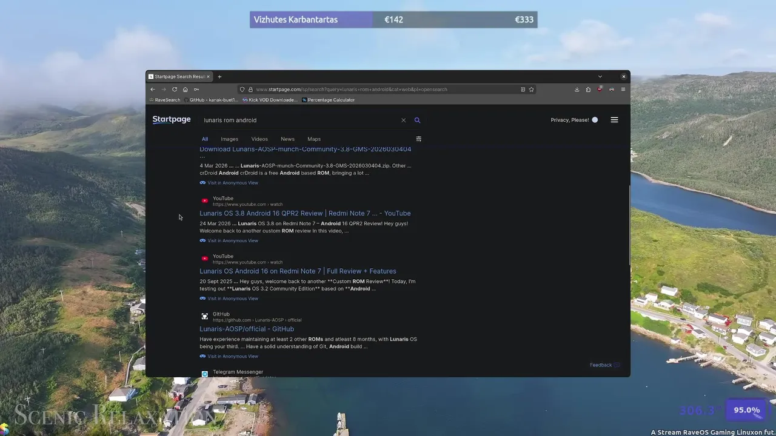The height and width of the screenshot is (436, 776).
Task: Switch to News results tab
Action: [x=287, y=139]
